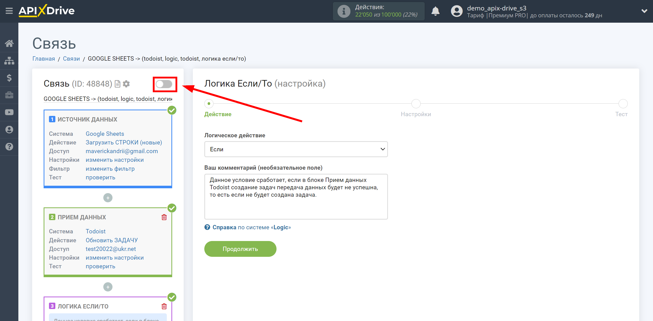Viewport: 653px width, 321px height.
Task: Open the billing dollar sidebar icon
Action: (x=9, y=78)
